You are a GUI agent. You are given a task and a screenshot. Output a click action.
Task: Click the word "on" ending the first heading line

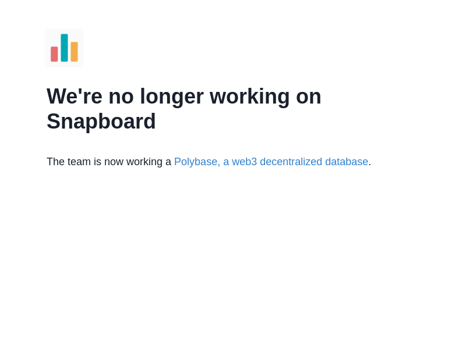click(309, 97)
